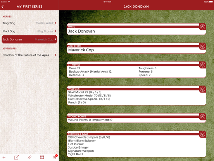Select Colt Detective Special weapon

89,99
